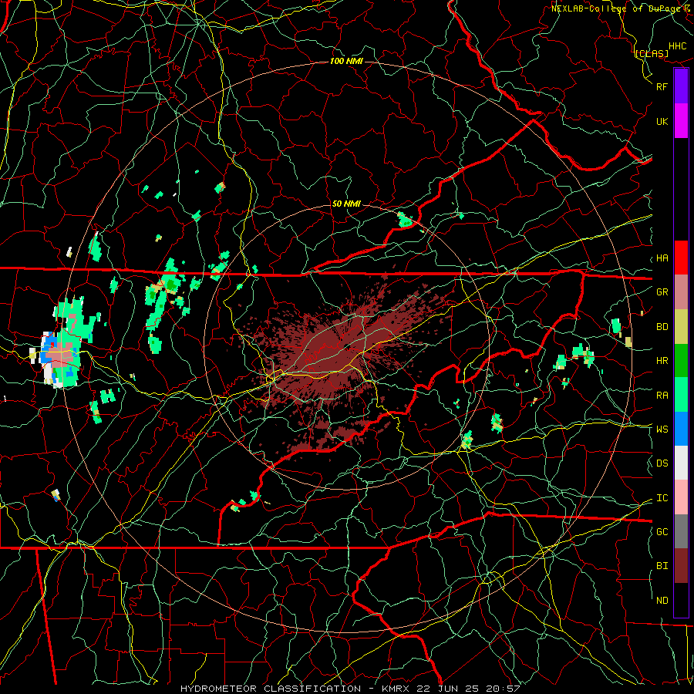Screen dimensions: 694x694
Task: Click the BI legend label
Action: (662, 566)
